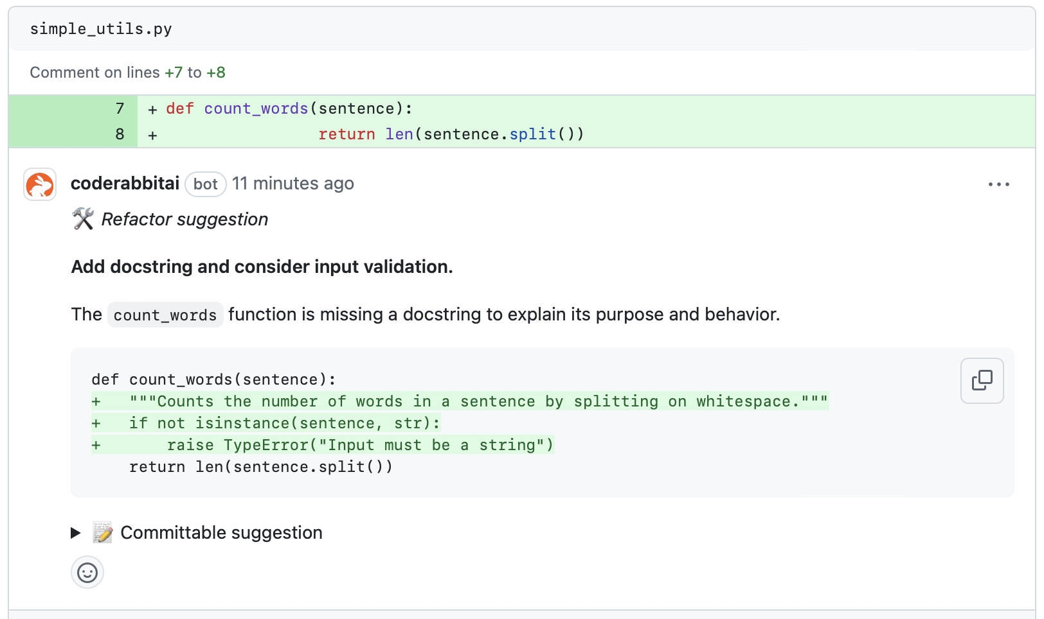
Task: Expand the Committable suggestion section
Action: pos(222,532)
